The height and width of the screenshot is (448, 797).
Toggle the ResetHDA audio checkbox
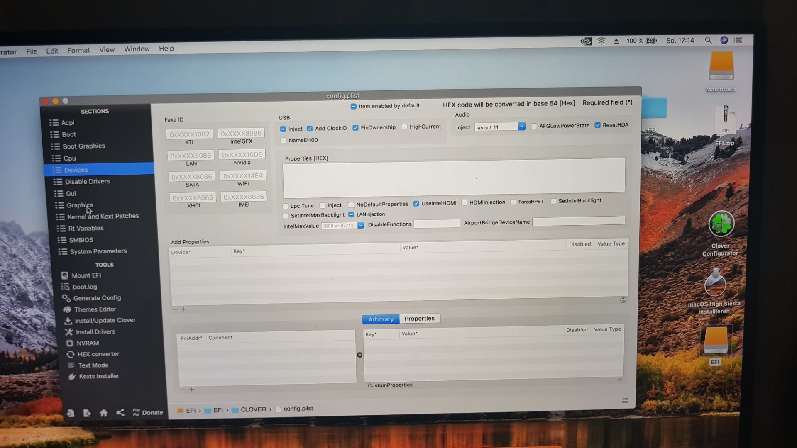pyautogui.click(x=598, y=125)
